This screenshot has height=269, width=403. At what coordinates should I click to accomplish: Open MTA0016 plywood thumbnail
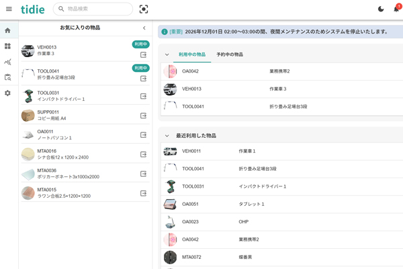click(28, 154)
